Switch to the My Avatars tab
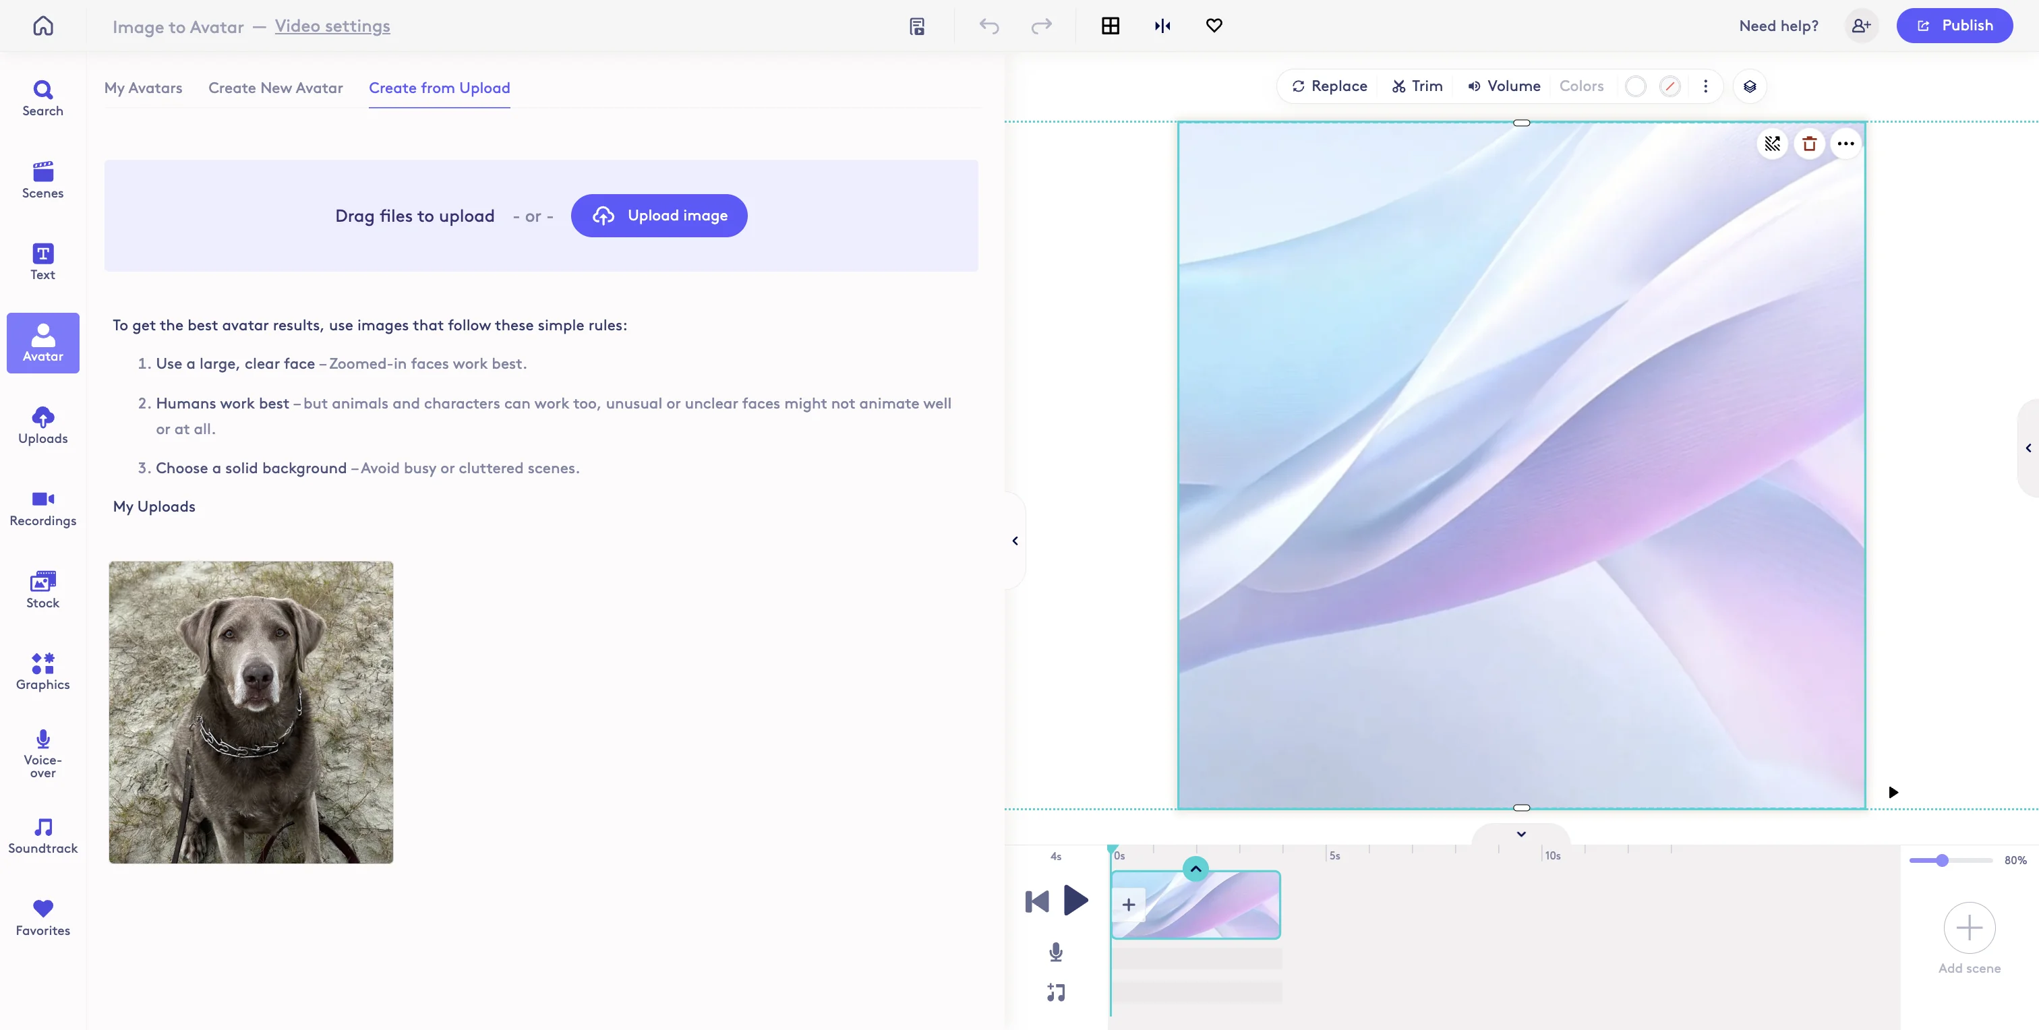 coord(143,88)
